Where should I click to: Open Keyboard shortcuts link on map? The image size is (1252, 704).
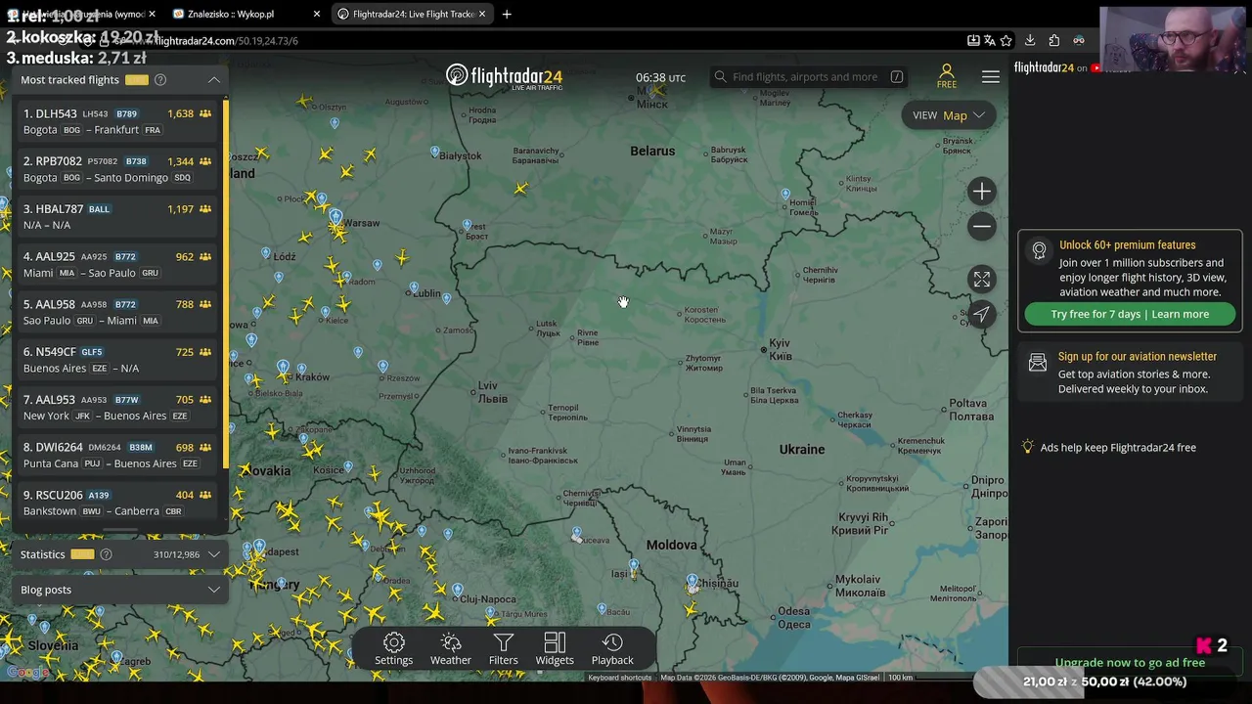point(620,678)
